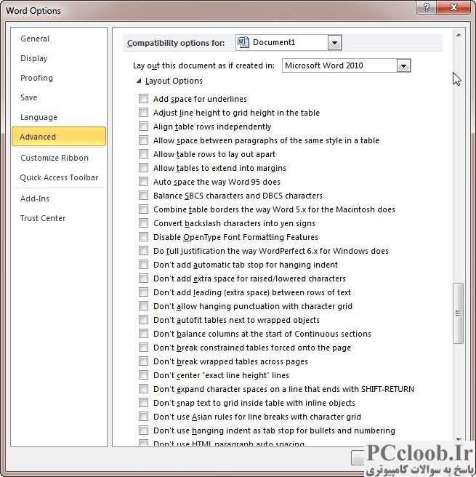Enable Add space for underlines

click(x=143, y=99)
